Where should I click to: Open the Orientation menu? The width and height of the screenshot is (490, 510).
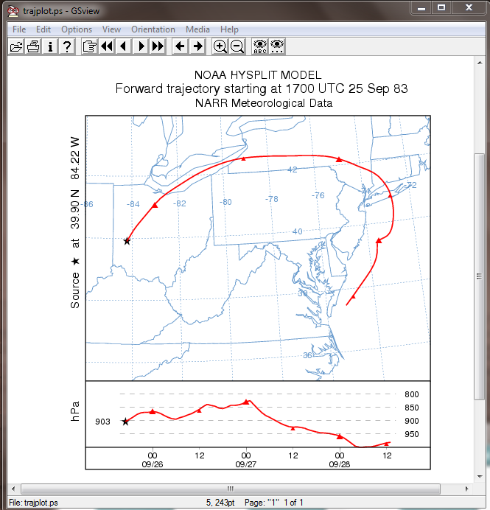[x=153, y=29]
